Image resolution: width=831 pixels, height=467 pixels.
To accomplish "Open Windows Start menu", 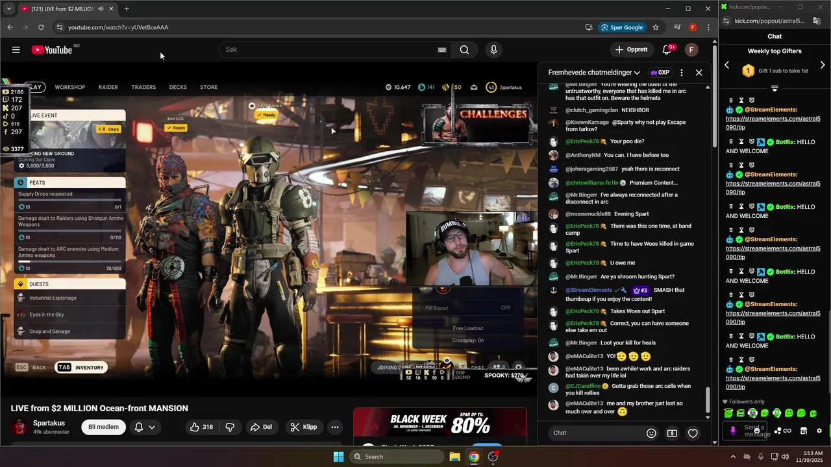I will pos(338,457).
